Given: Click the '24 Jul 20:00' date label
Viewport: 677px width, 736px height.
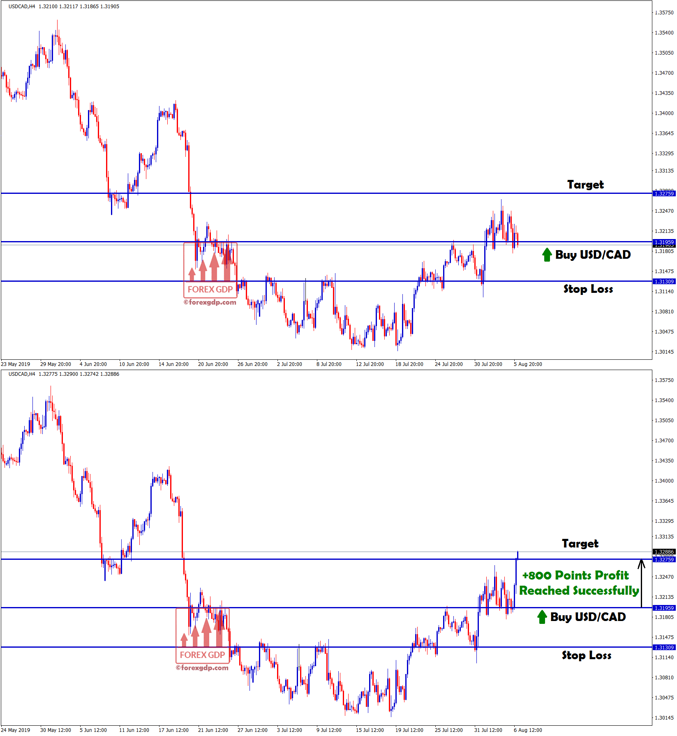Looking at the screenshot, I should [x=449, y=364].
